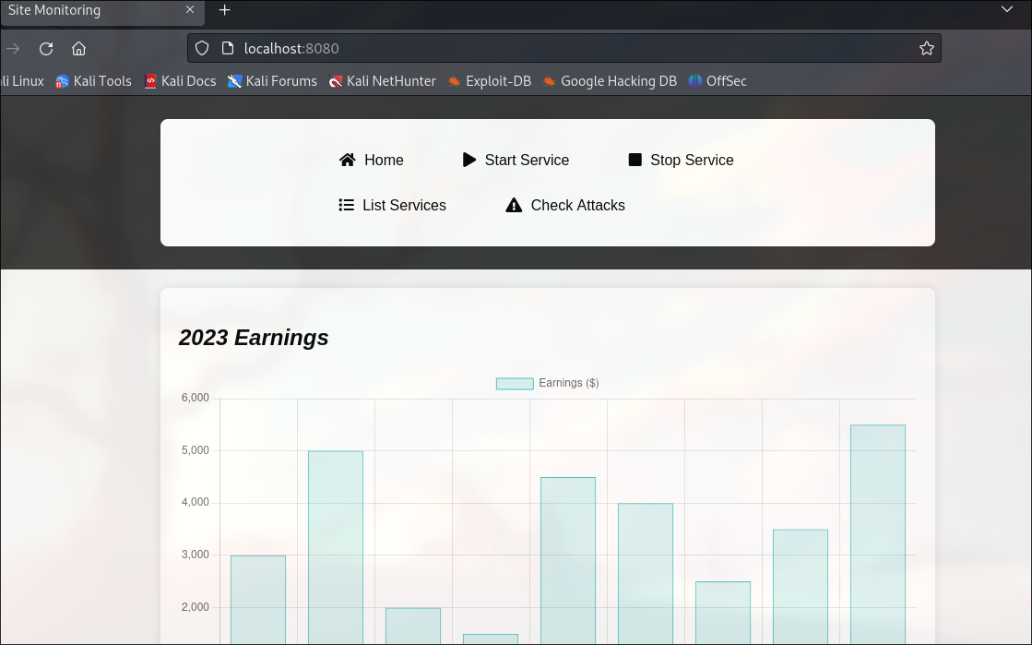
Task: Expand the list all tabs dropdown arrow
Action: click(1006, 10)
